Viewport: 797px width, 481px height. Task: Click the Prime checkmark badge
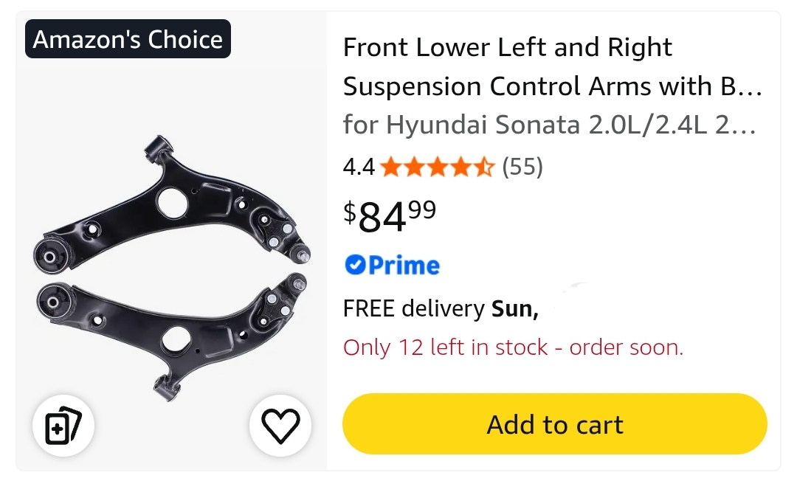coord(355,265)
